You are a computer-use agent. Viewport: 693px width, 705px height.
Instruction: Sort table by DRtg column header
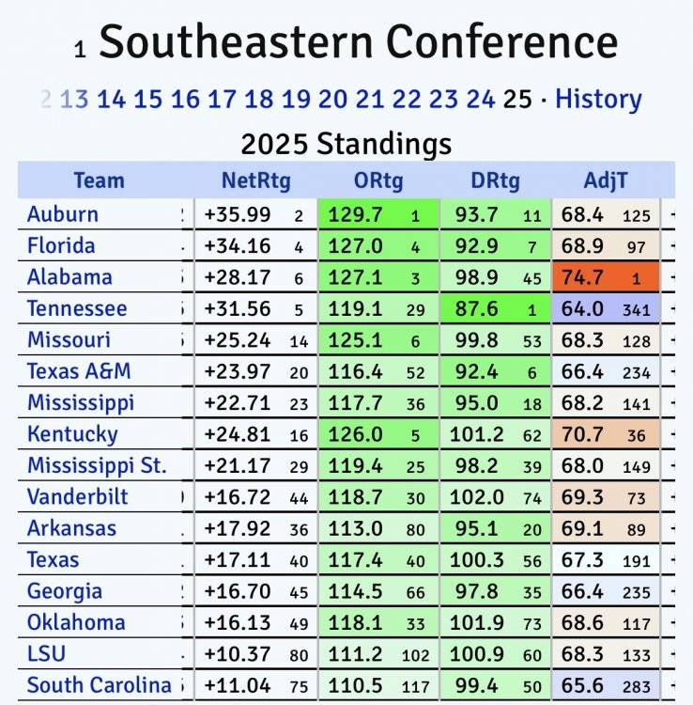pyautogui.click(x=495, y=180)
